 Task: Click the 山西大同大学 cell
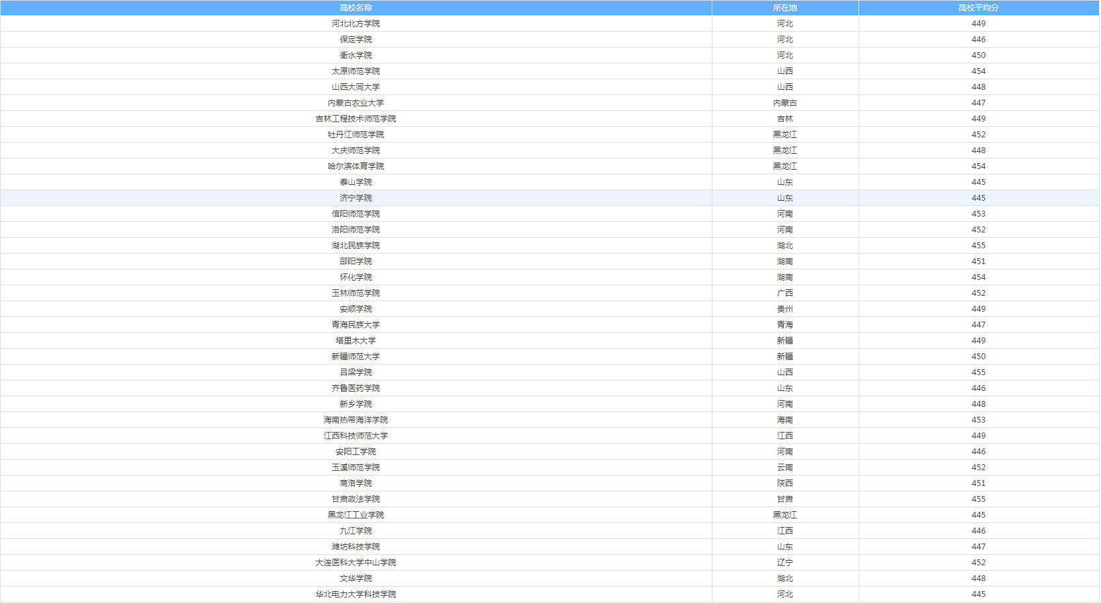coord(356,87)
